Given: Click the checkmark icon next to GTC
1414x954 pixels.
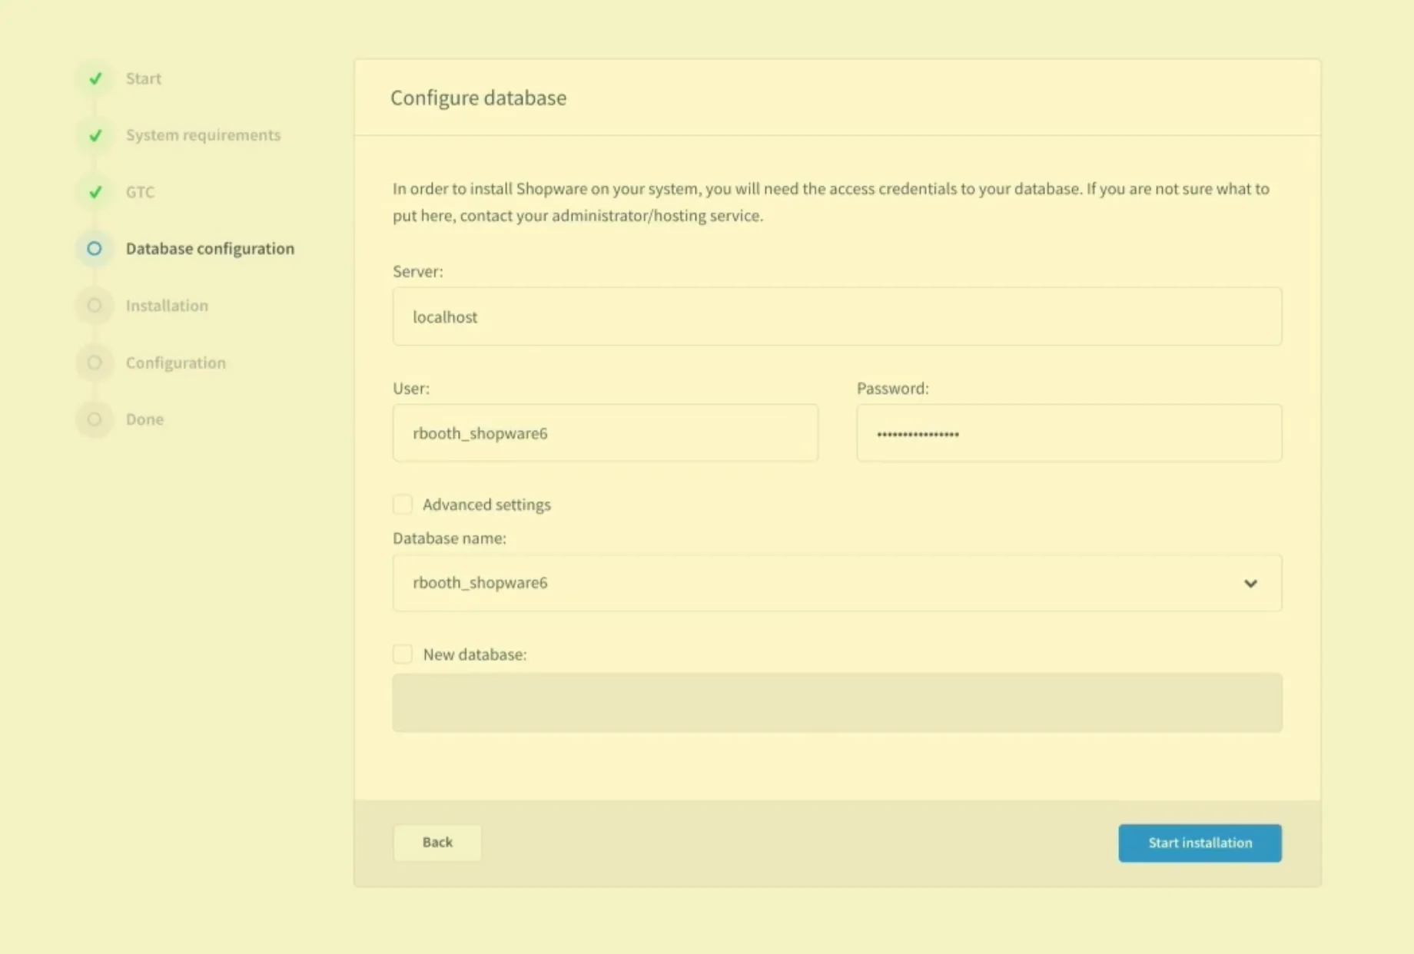Looking at the screenshot, I should click(95, 192).
